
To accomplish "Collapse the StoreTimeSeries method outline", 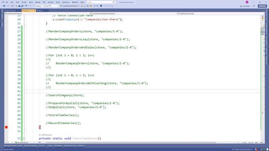I will coord(24,138).
